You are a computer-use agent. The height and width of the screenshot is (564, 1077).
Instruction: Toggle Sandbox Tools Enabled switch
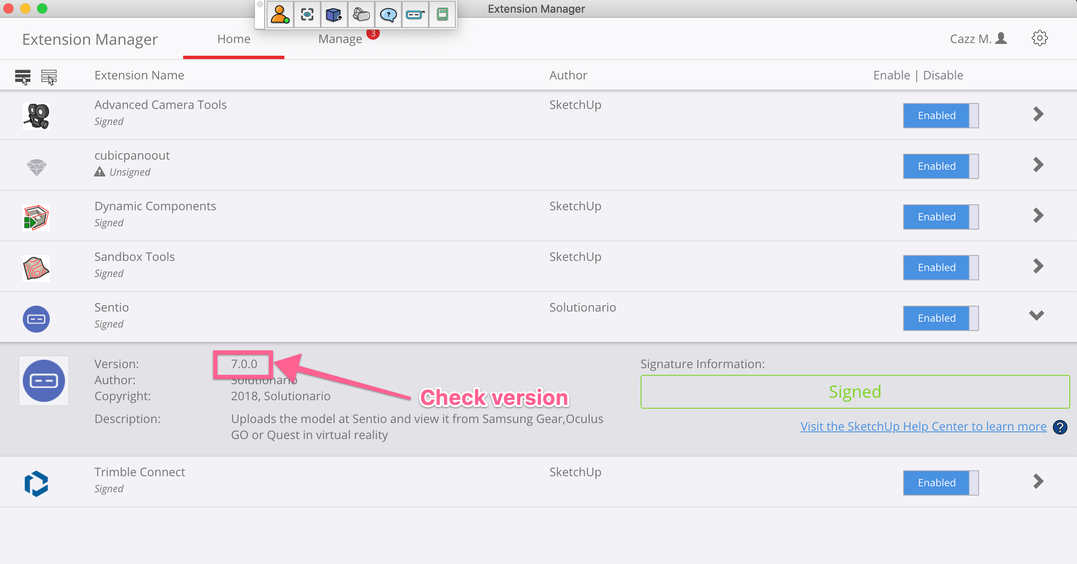(941, 268)
